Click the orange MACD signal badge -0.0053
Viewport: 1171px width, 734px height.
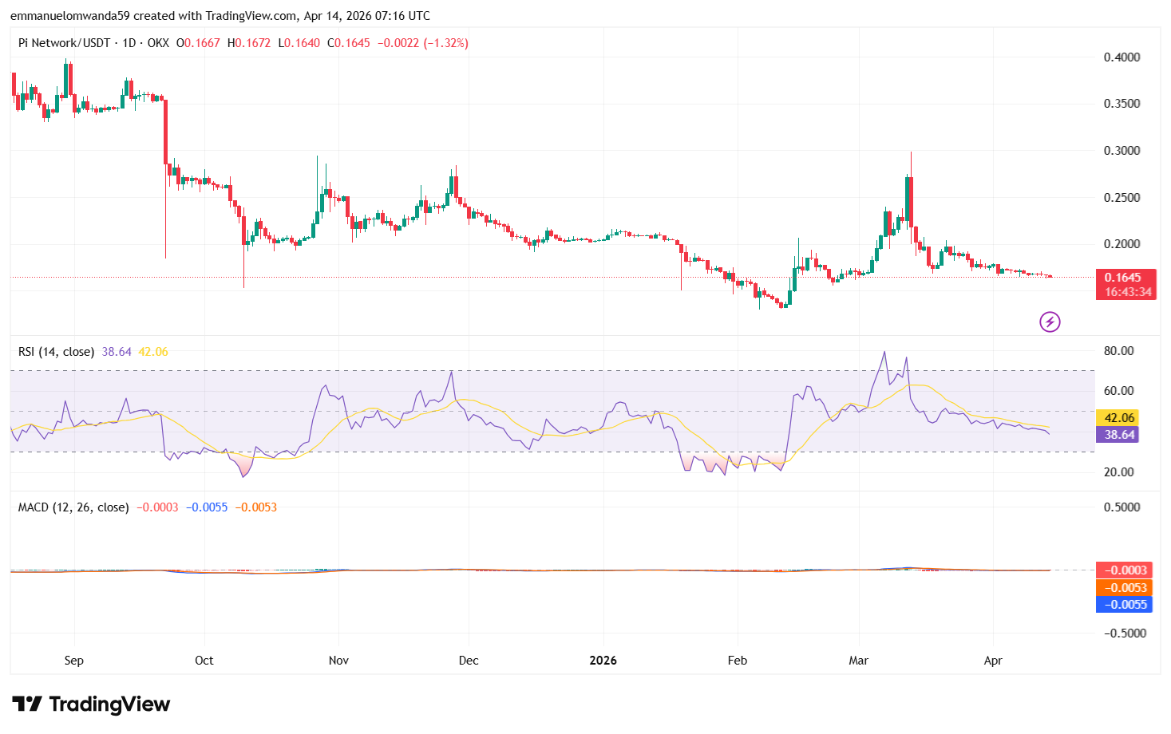click(x=1126, y=587)
